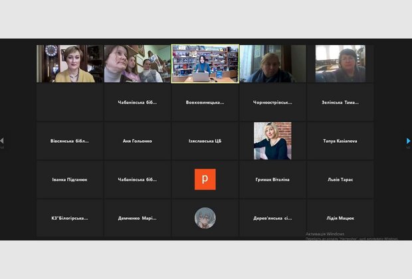Click the Гримак Віталіна tile
412x279 pixels.
272,179
